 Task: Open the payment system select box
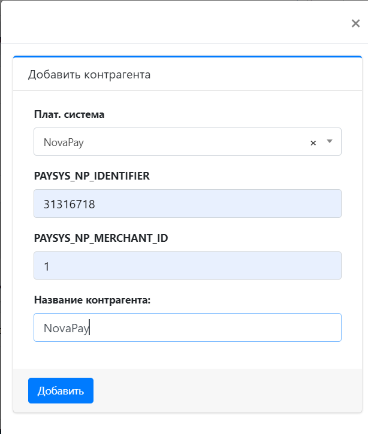pos(188,141)
